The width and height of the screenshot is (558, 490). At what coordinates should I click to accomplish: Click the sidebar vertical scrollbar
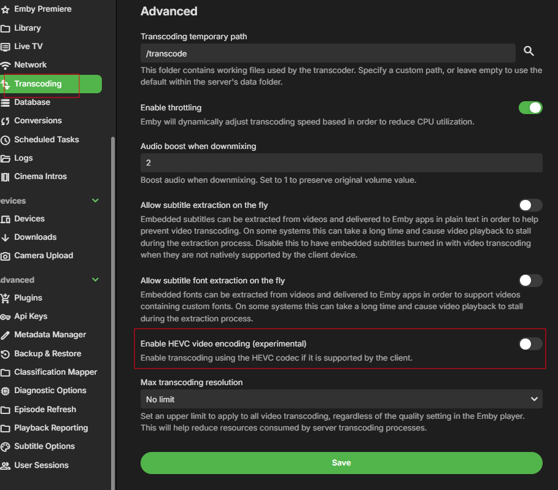coord(112,307)
